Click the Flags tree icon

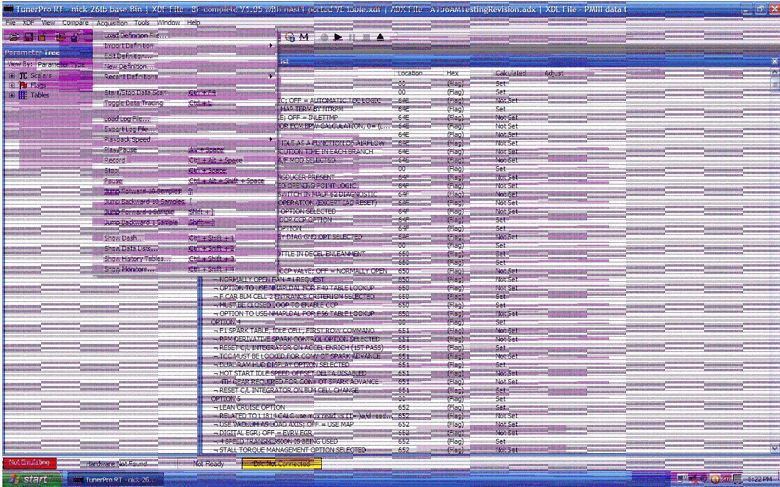click(23, 85)
